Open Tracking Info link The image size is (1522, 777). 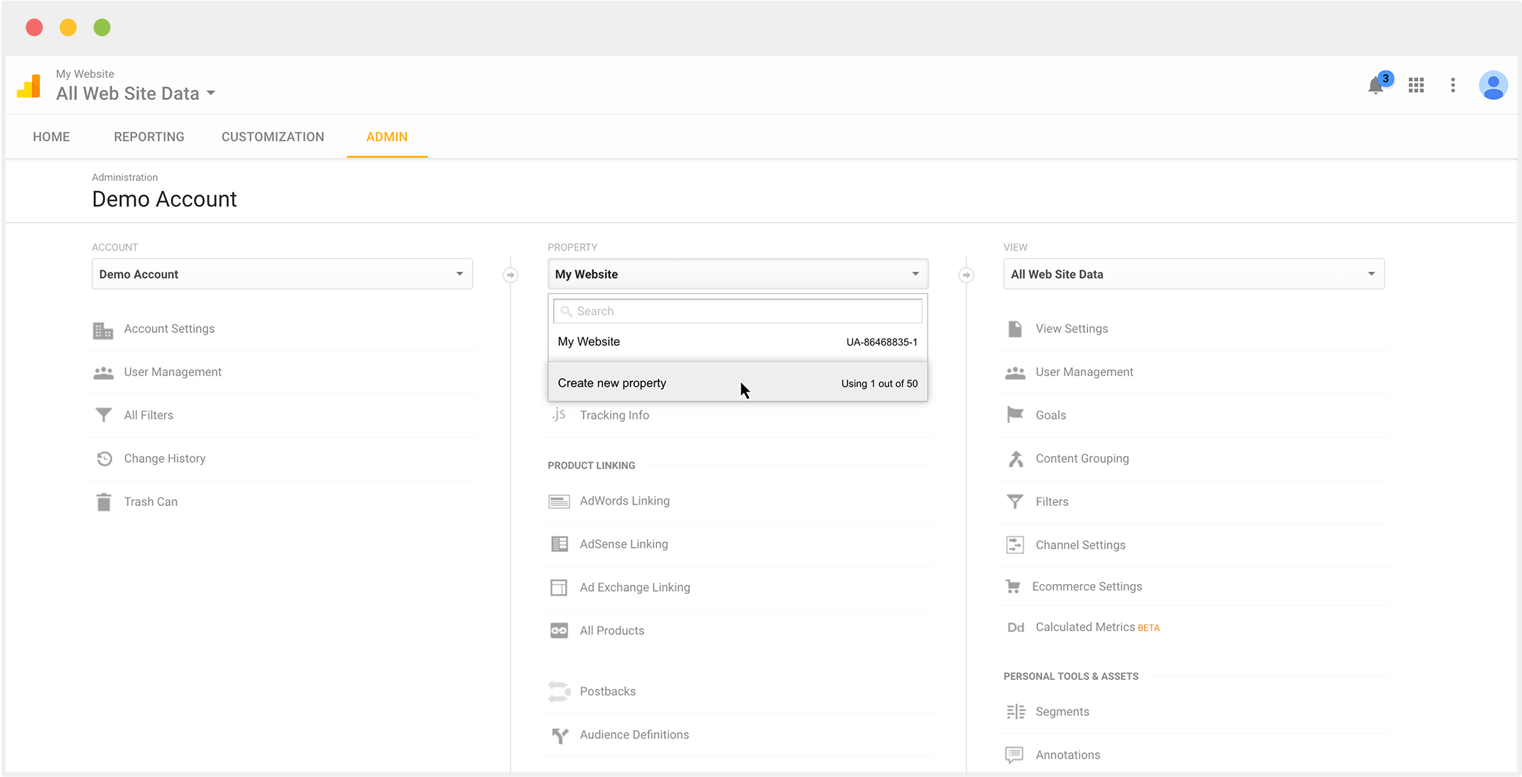614,415
